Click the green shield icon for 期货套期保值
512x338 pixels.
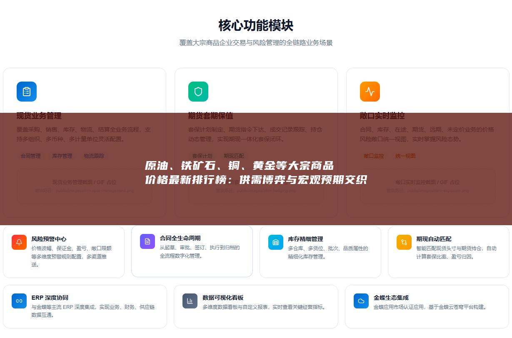coord(198,92)
